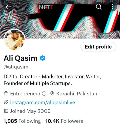Image resolution: width=120 pixels, height=128 pixels.
Task: Tap the blue verified badge
Action: point(43,58)
